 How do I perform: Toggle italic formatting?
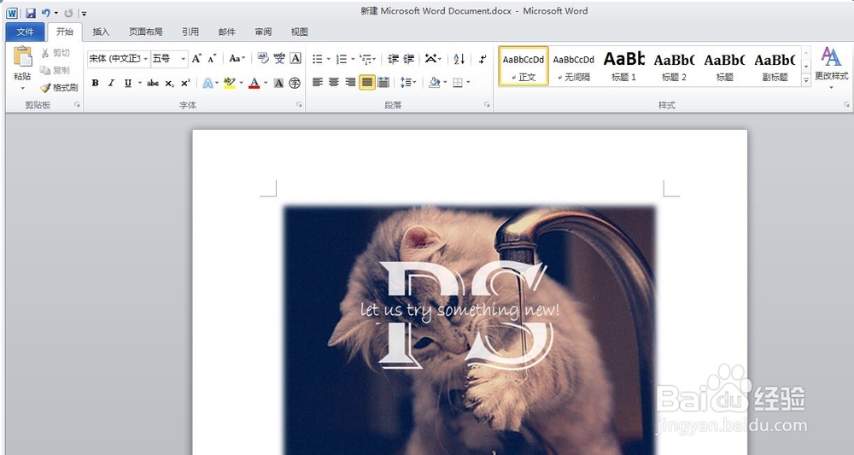pos(111,84)
